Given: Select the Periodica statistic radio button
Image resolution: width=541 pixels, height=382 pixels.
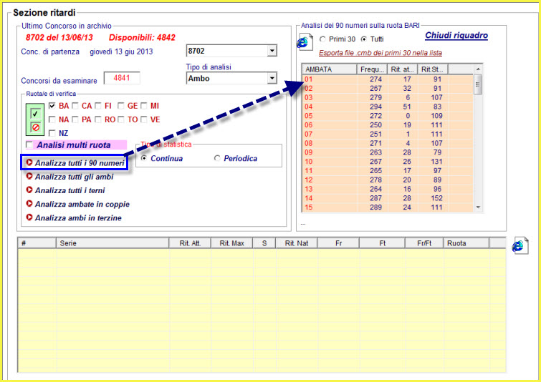Looking at the screenshot, I should [217, 158].
